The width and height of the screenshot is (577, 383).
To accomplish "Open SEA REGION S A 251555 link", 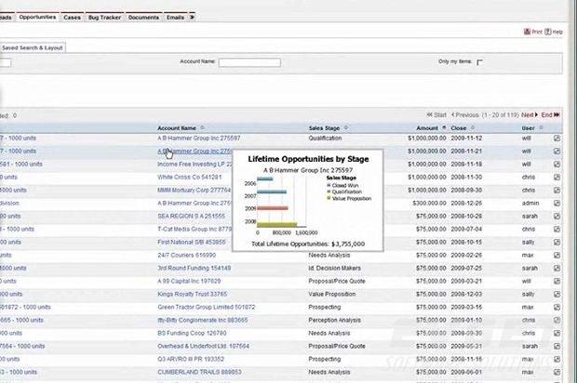I will click(191, 216).
